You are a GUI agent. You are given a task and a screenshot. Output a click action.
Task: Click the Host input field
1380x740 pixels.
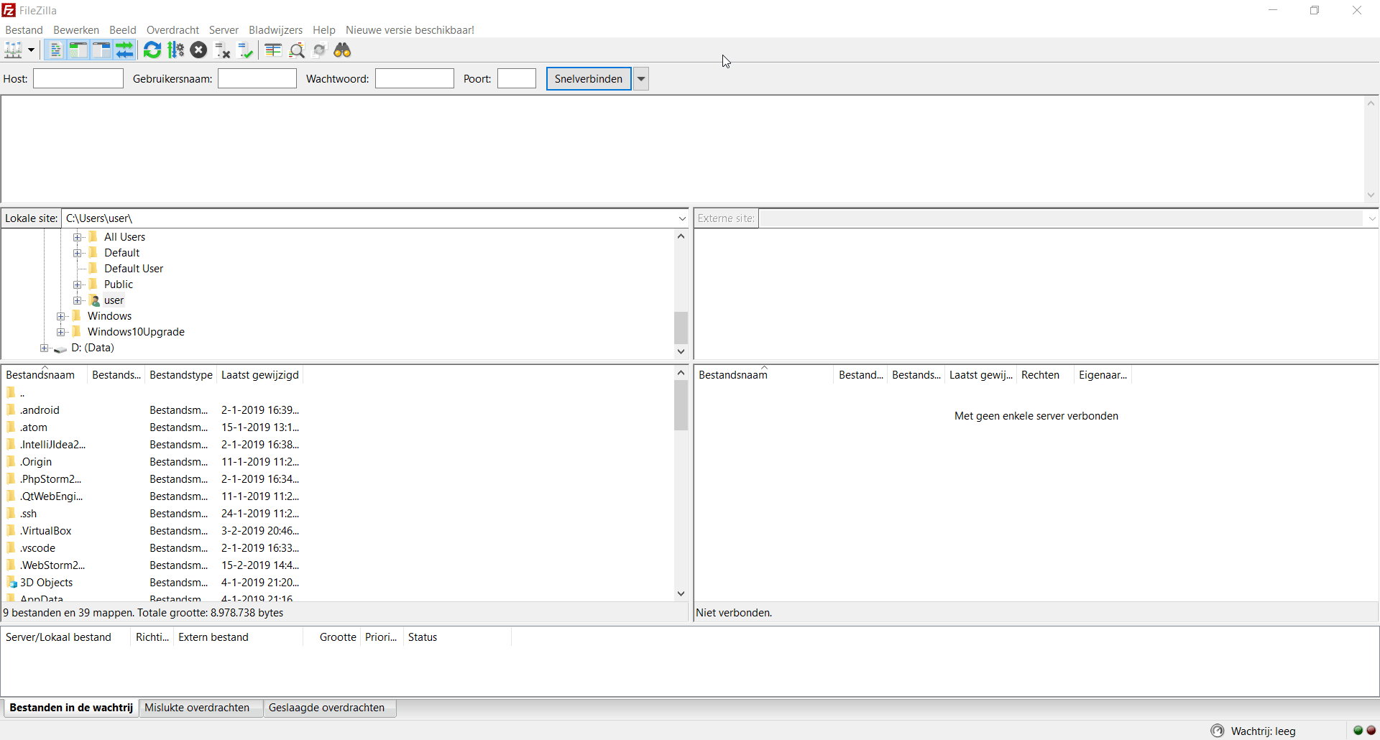click(x=78, y=79)
